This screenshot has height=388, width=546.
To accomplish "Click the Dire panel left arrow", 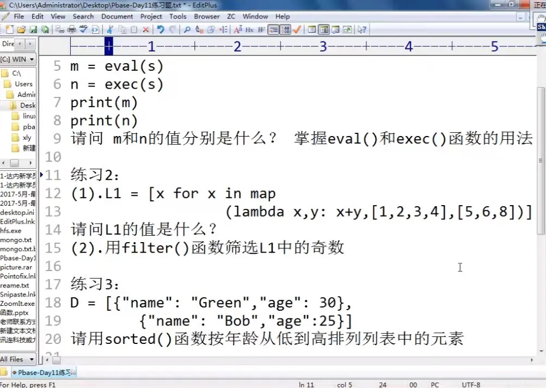I will click(20, 44).
